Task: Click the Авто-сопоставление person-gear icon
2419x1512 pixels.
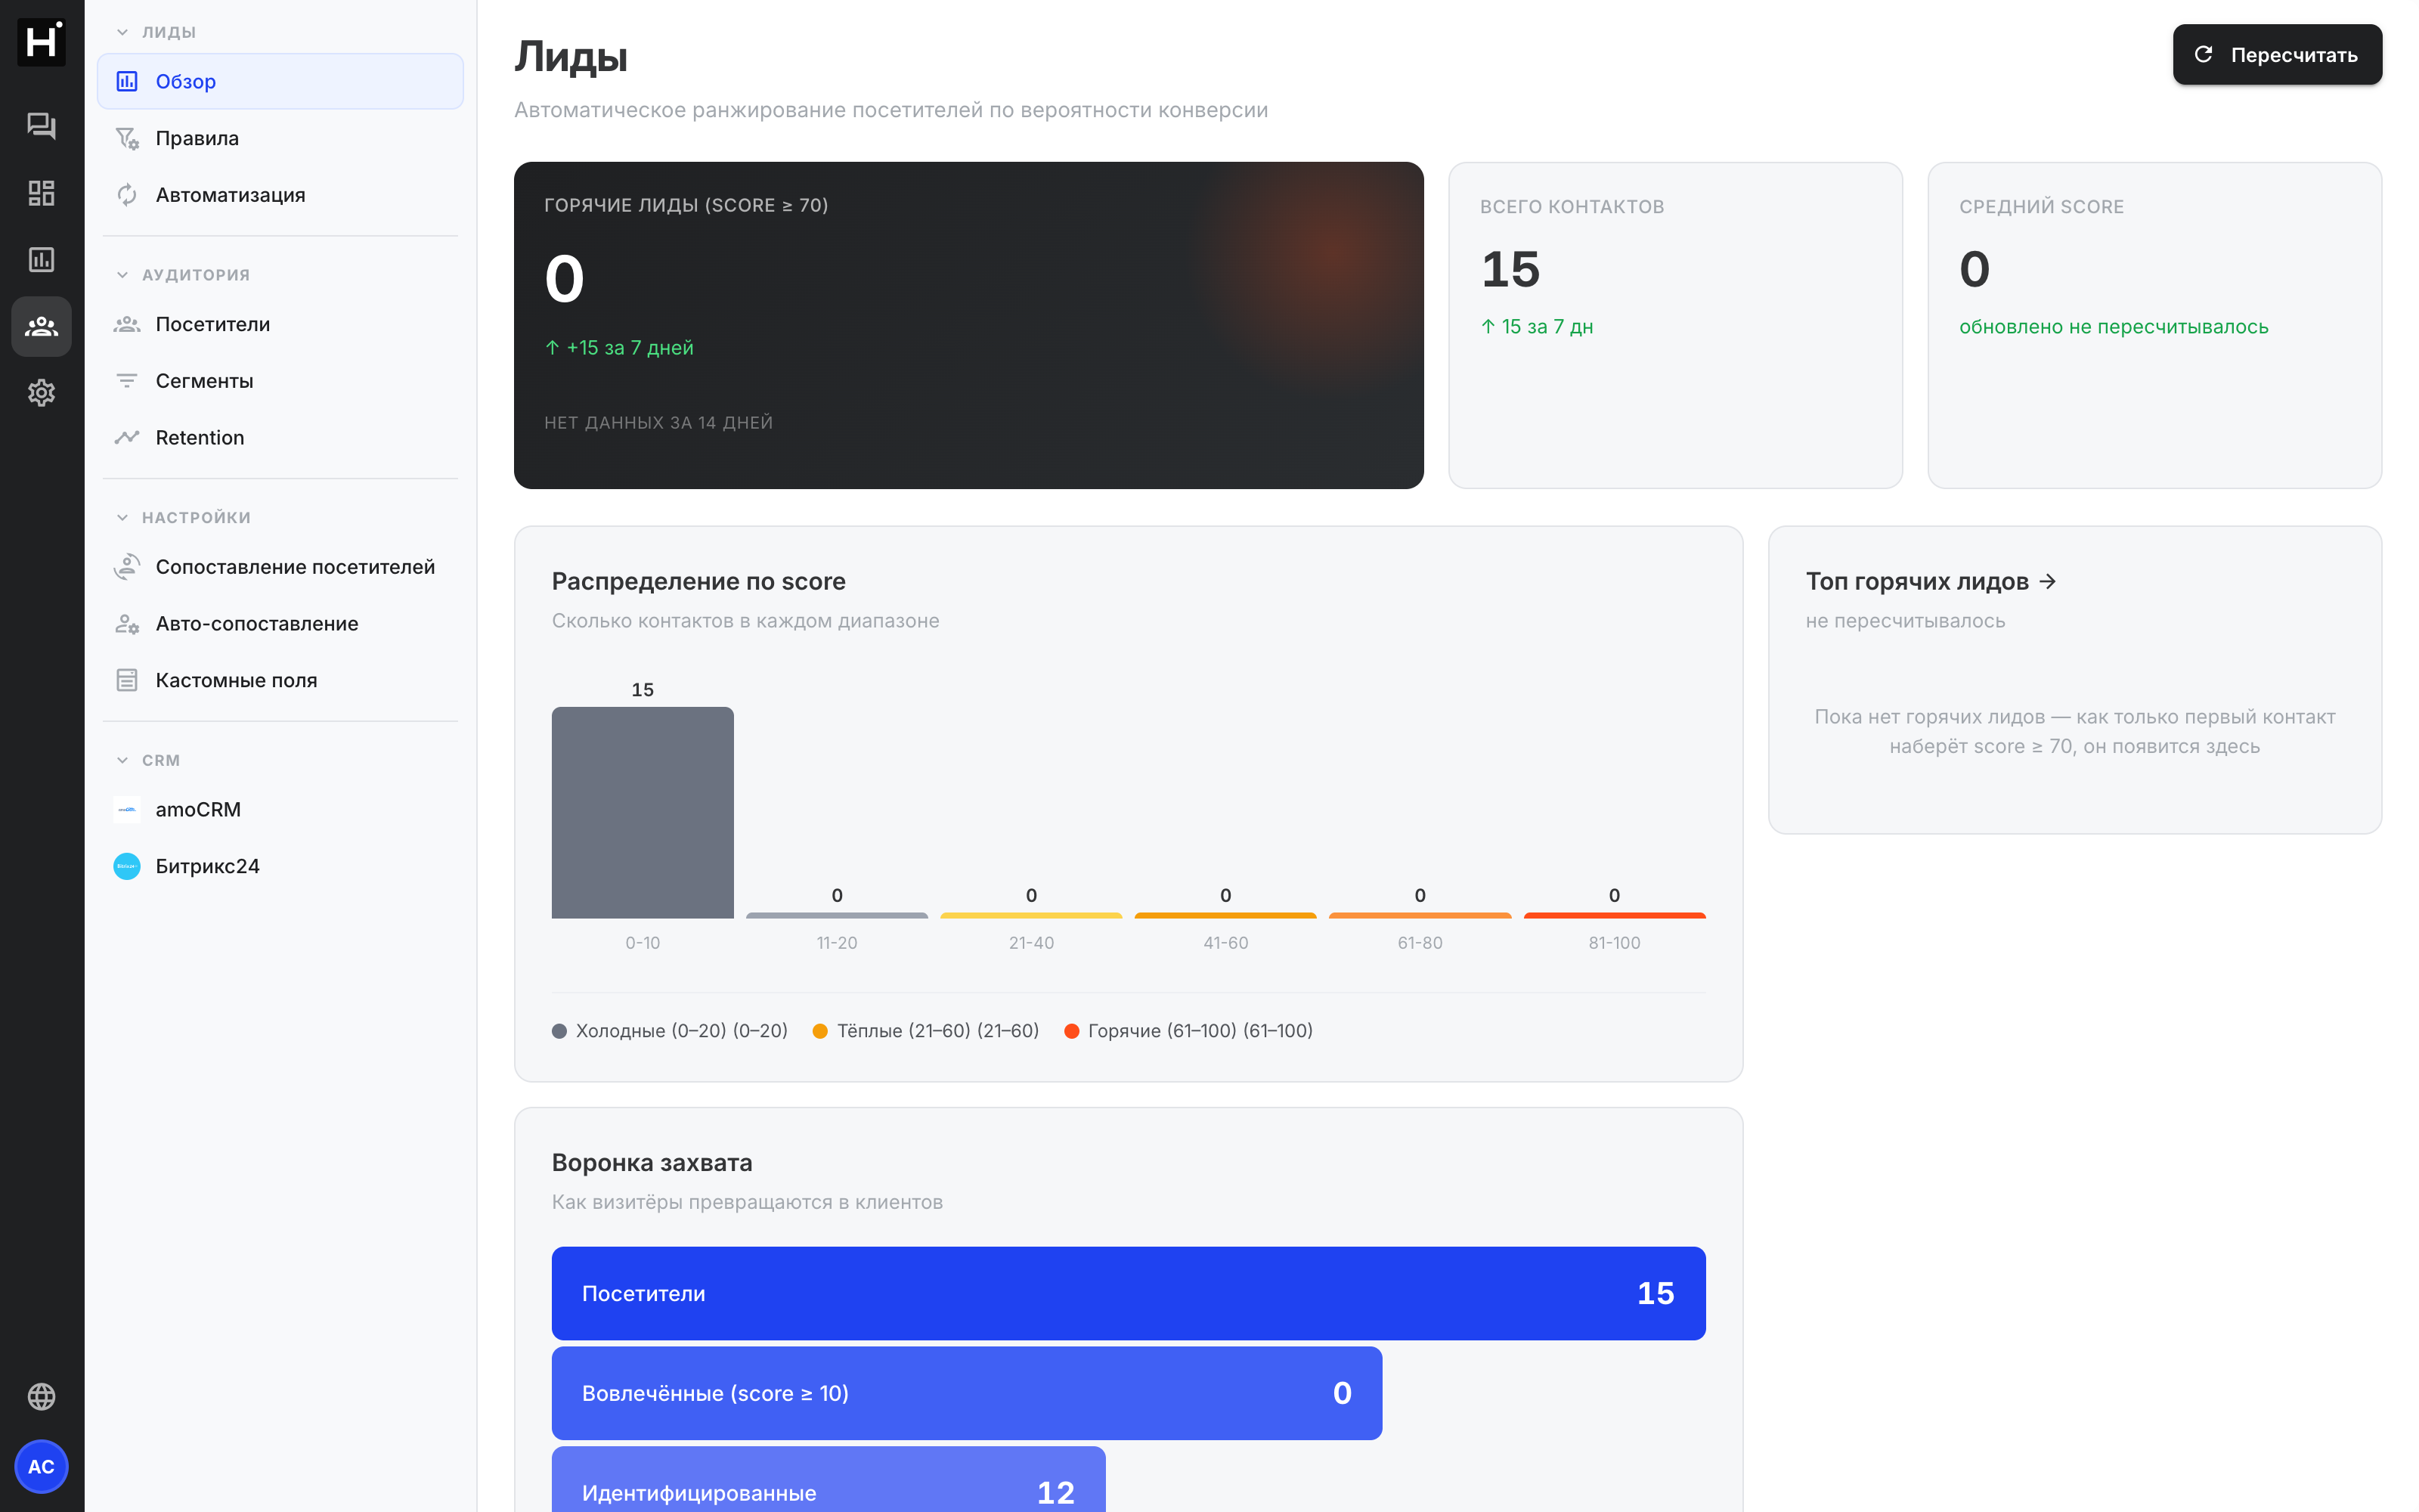Action: tap(127, 624)
